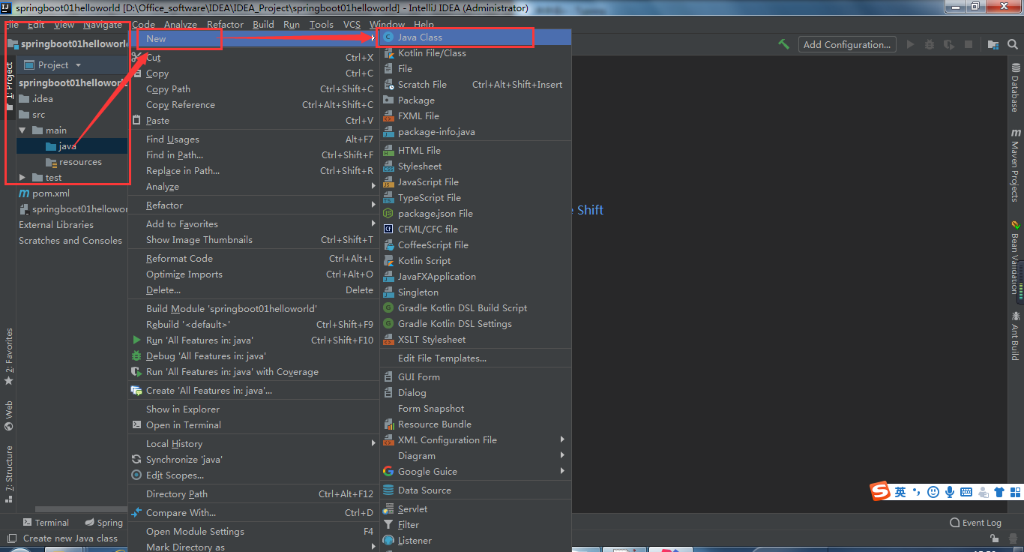Toggle Sogou punctuation mode
This screenshot has width=1024, height=552.
916,492
